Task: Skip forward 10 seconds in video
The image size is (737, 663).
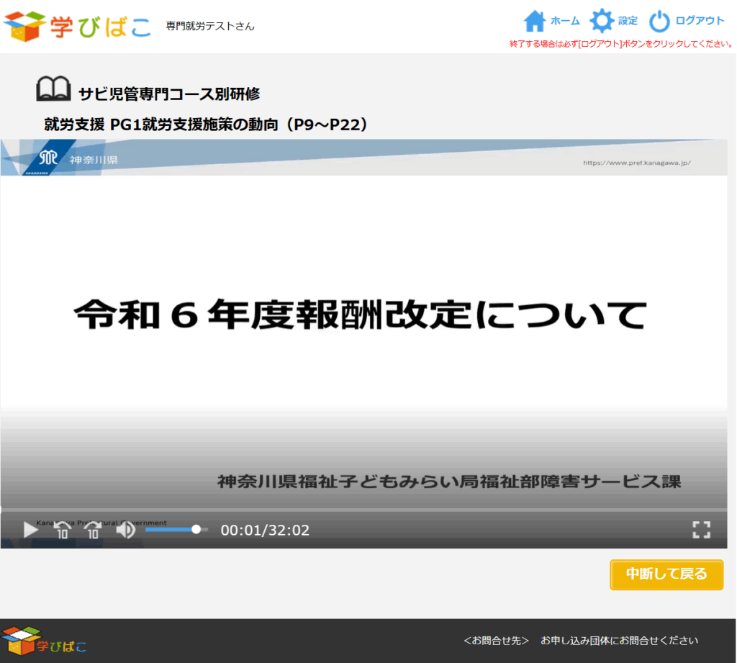Action: [93, 531]
